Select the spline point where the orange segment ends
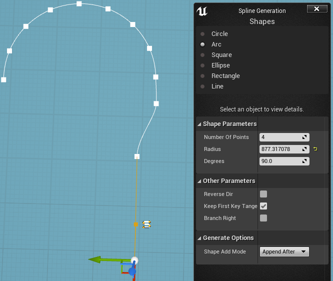This screenshot has width=333, height=281. coord(137,156)
